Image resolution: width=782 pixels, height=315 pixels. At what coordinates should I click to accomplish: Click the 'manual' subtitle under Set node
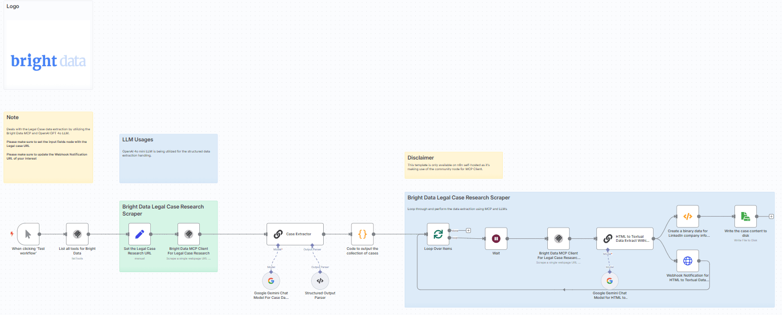(x=140, y=258)
